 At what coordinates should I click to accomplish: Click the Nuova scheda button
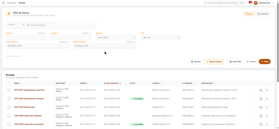coord(214,62)
